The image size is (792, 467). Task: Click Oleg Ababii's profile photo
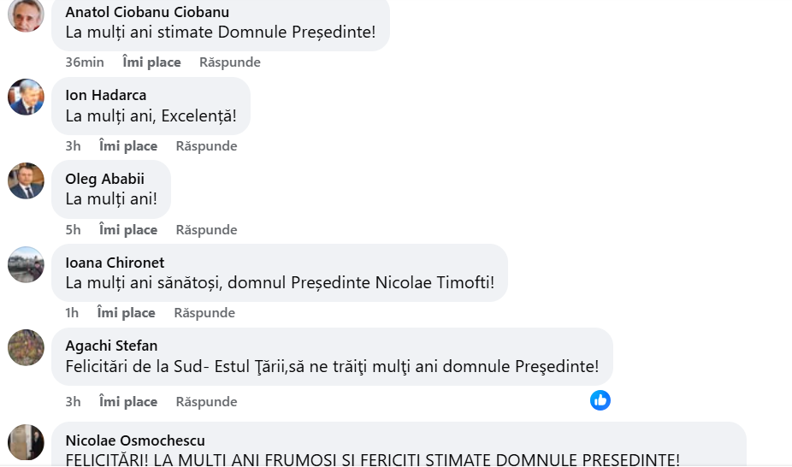[x=26, y=180]
